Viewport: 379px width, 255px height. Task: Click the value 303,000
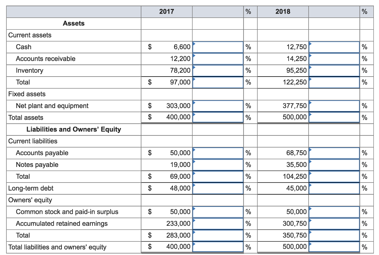click(x=178, y=106)
